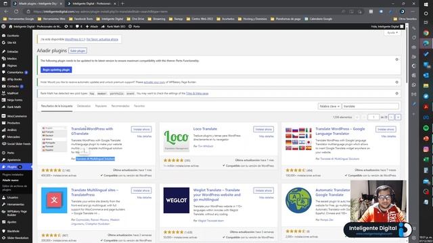The width and height of the screenshot is (433, 243).
Task: Open Slider Revolution in the sidebar
Action: tap(18, 238)
